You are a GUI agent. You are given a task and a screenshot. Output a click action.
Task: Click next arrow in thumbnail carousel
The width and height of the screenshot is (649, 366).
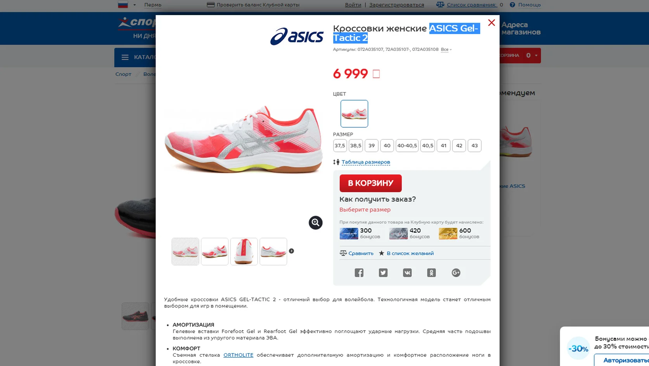(291, 251)
